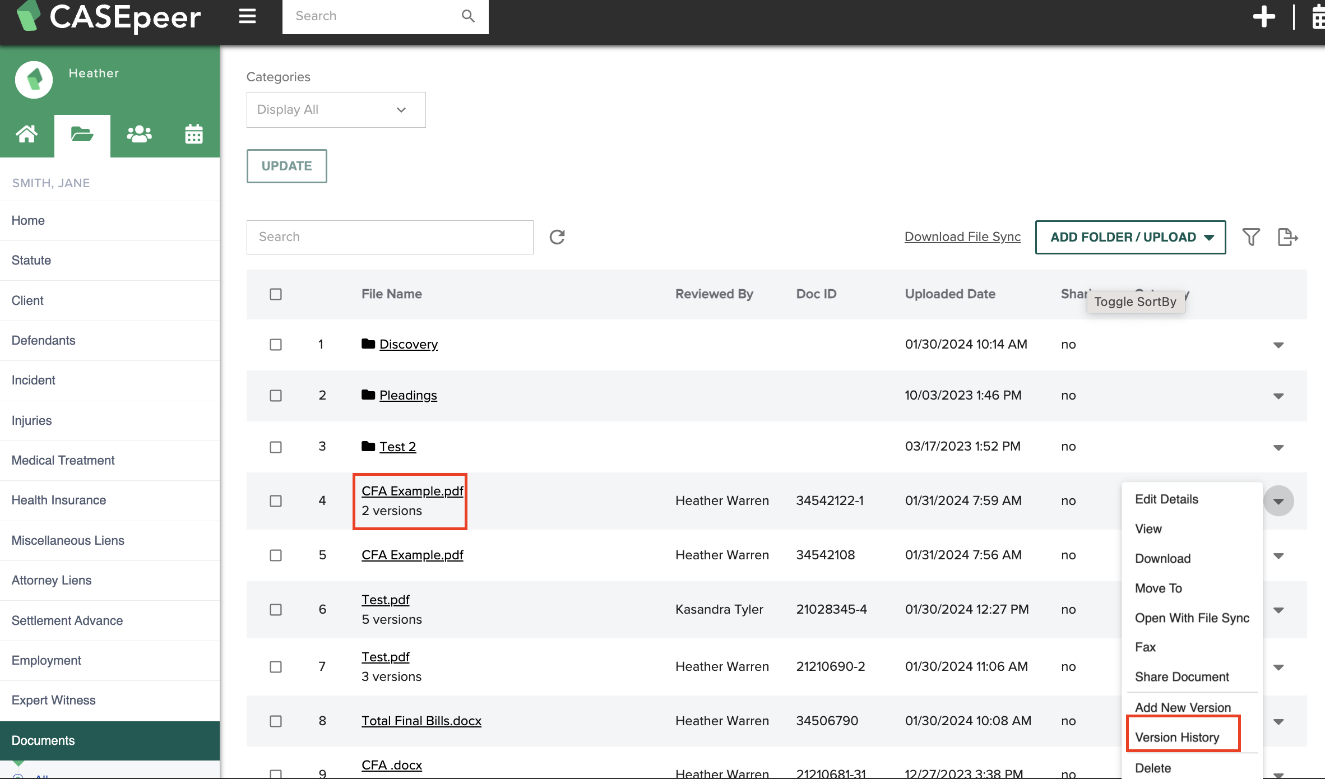Sort by File Name column header
Screen dimensions: 1325x779
[392, 294]
